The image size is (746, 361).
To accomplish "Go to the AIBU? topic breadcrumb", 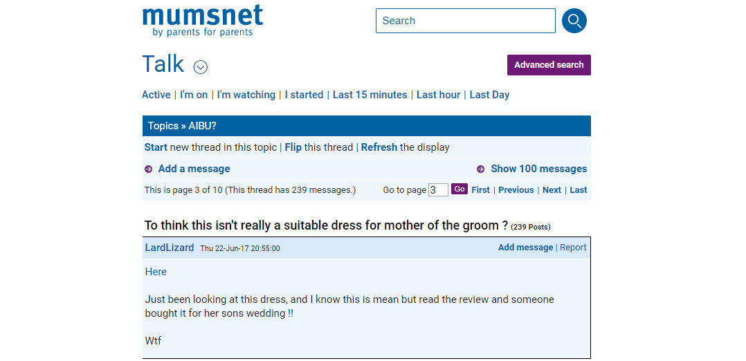I will [x=202, y=126].
